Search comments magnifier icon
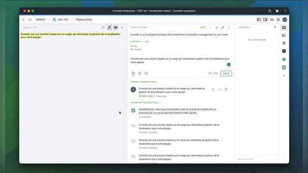This screenshot has width=308, height=173. [275, 27]
